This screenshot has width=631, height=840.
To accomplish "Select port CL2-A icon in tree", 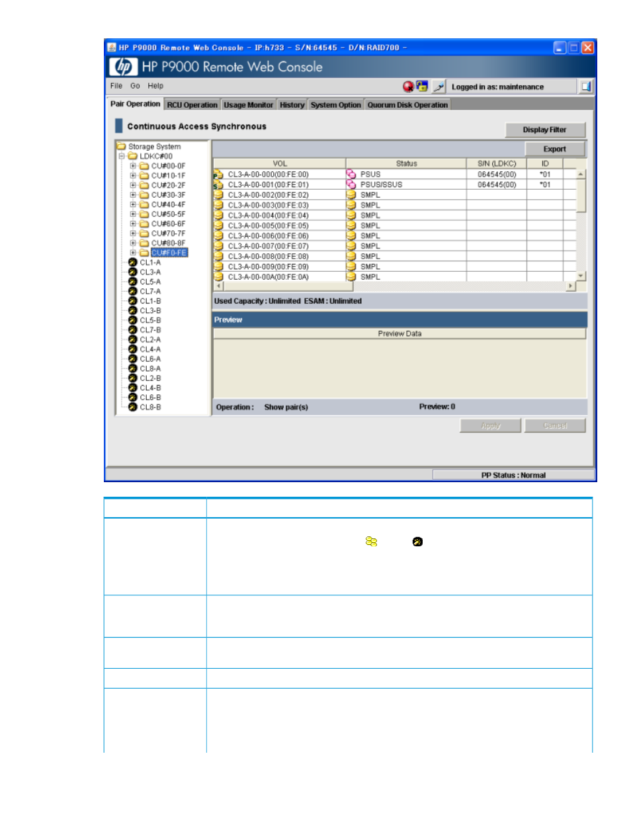I will coord(132,339).
